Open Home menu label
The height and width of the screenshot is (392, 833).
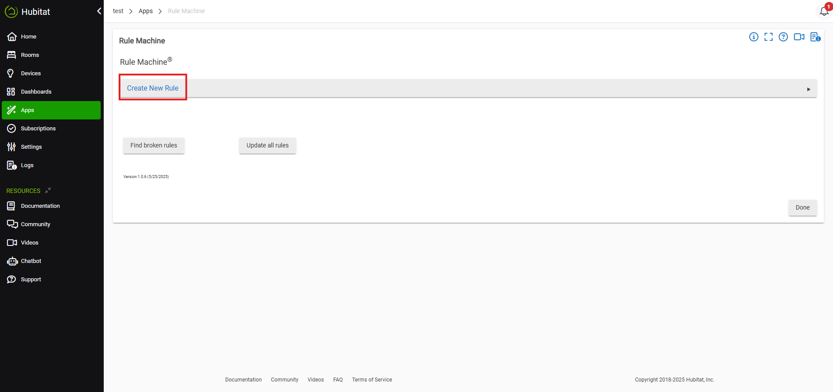point(28,36)
